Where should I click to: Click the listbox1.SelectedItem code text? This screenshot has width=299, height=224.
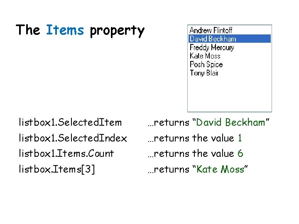coord(70,122)
